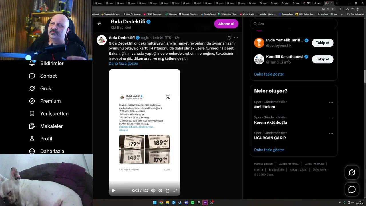The image size is (366, 206).
Task: Show more suggested accounts via Daha fazla göster
Action: pyautogui.click(x=269, y=74)
